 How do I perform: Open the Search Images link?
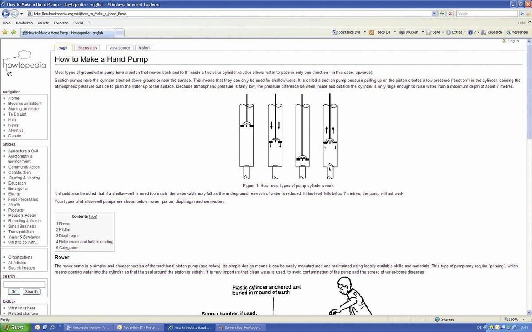pyautogui.click(x=22, y=268)
